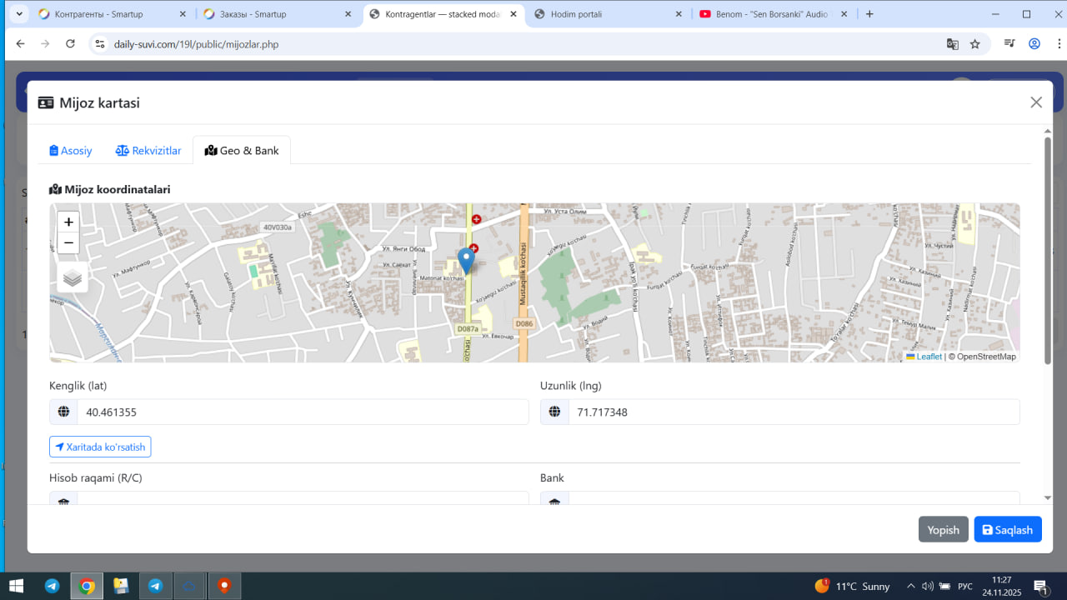
Task: Click the address bar URL
Action: pos(196,44)
